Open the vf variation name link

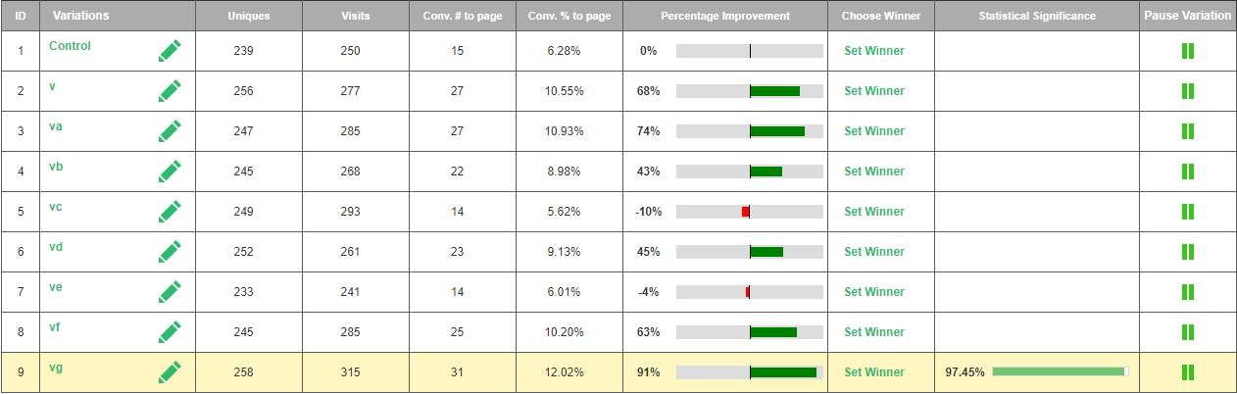[55, 327]
